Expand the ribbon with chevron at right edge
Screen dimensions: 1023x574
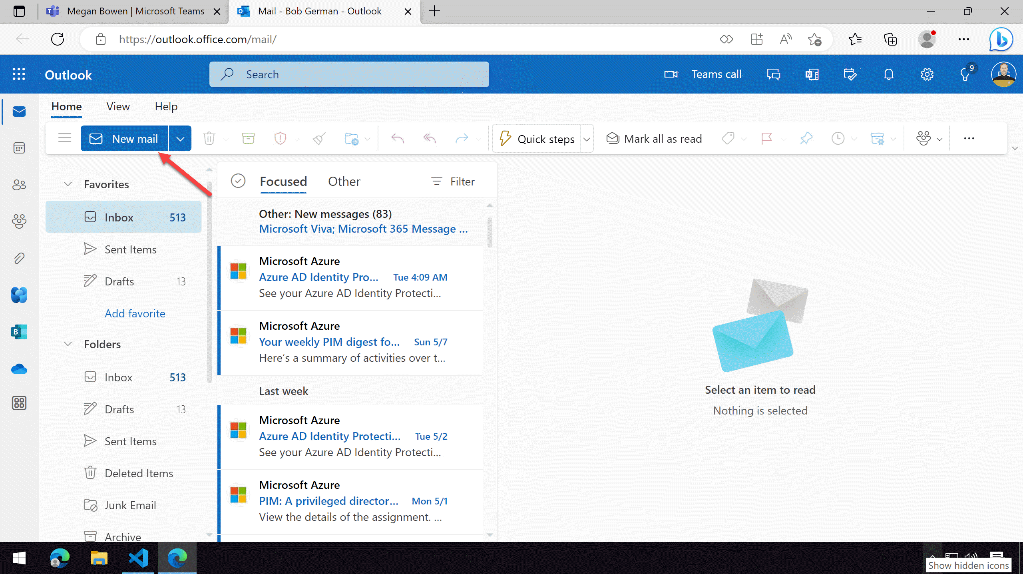pyautogui.click(x=1015, y=148)
